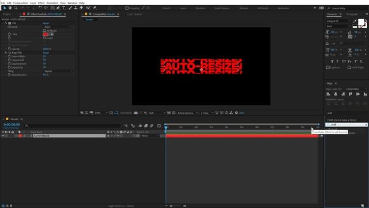
Task: Enable the All Masks checkbox
Action: [44, 31]
